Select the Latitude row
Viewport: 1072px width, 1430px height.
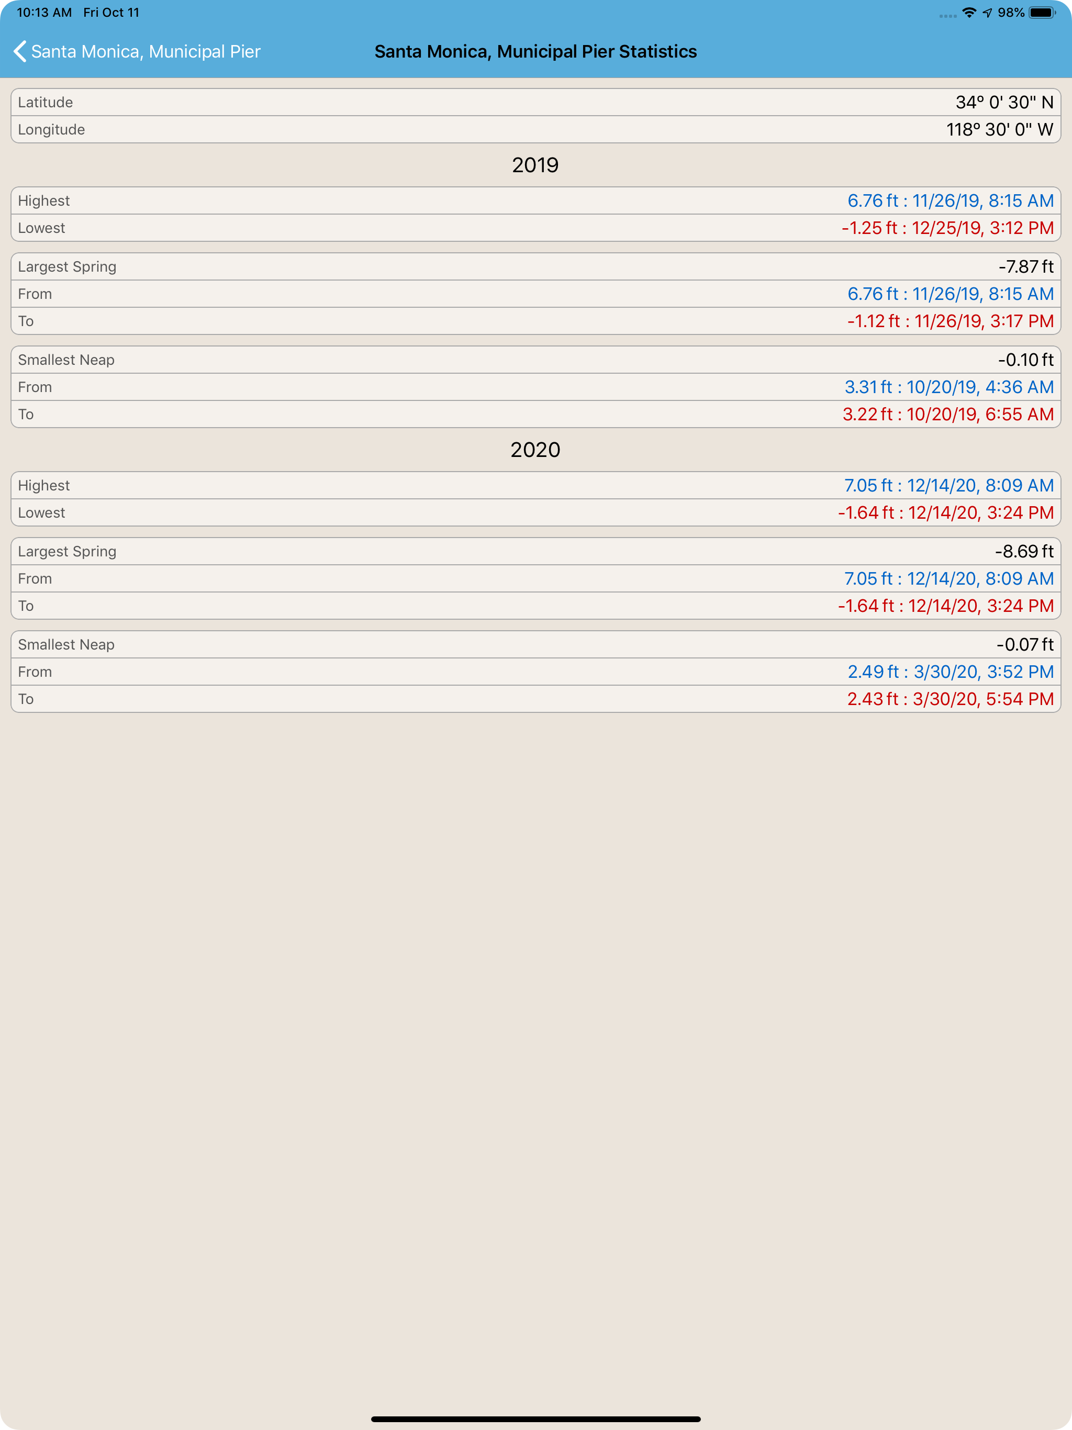[x=536, y=102]
